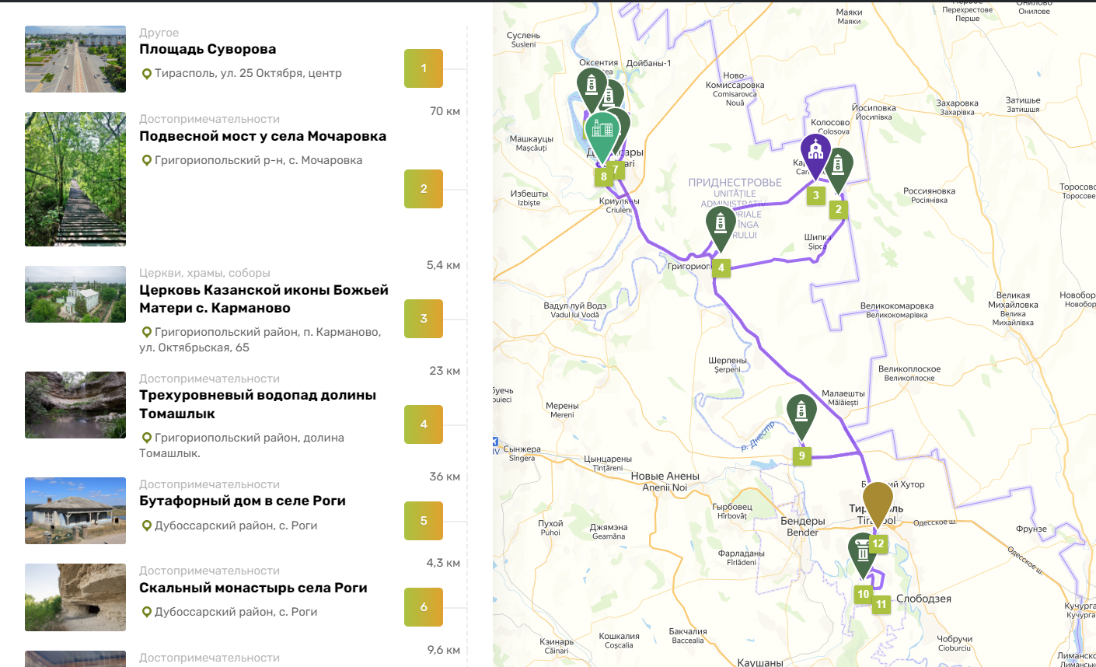Screen dimensions: 1096x667
Task: Select the green tower pin above marker 9
Action: [801, 416]
